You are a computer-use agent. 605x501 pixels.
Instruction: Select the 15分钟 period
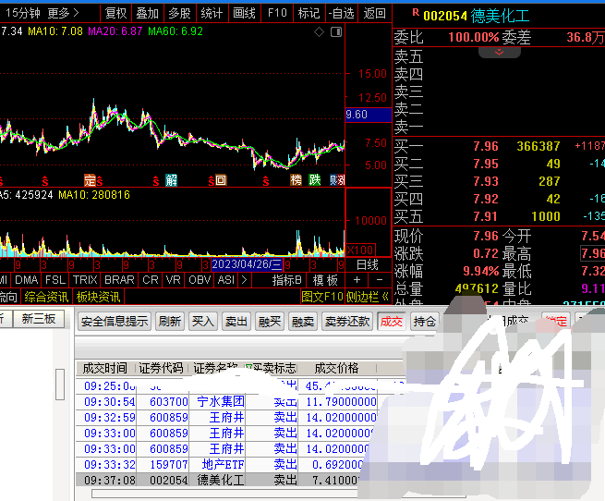(23, 14)
